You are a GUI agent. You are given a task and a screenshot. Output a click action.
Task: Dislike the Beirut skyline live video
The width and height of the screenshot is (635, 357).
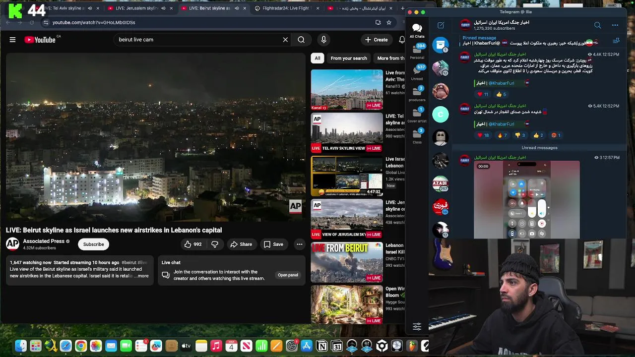[x=215, y=244]
